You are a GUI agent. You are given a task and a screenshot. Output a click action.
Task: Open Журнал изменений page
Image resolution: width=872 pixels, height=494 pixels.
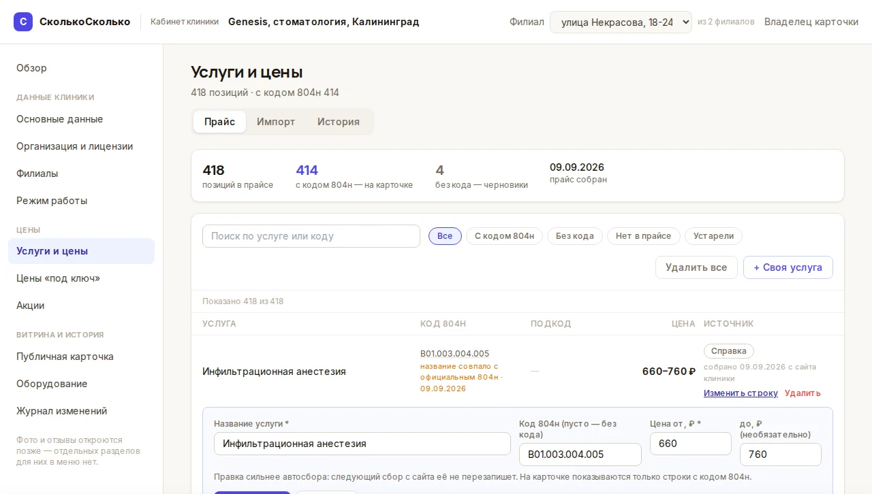pos(81,411)
